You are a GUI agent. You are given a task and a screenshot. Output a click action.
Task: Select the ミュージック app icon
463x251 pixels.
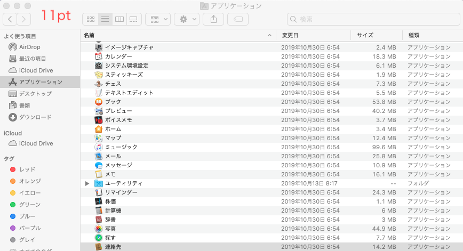99,147
